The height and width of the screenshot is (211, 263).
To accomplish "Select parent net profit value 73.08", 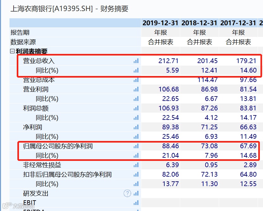I will 209,146.
